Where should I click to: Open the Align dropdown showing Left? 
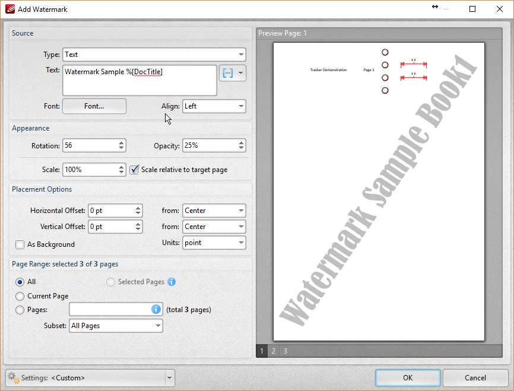[x=214, y=106]
